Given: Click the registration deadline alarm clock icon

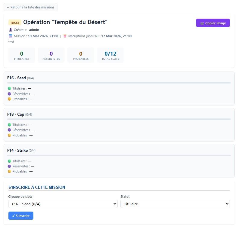Looking at the screenshot, I should (65, 36).
